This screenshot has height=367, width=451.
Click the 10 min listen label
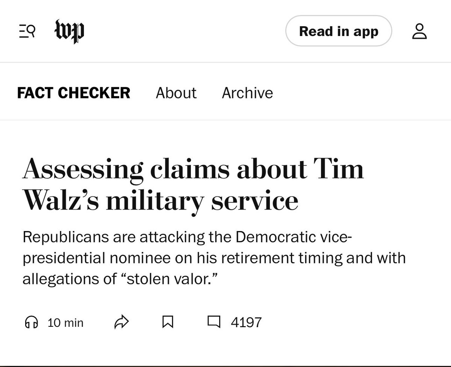pyautogui.click(x=65, y=322)
